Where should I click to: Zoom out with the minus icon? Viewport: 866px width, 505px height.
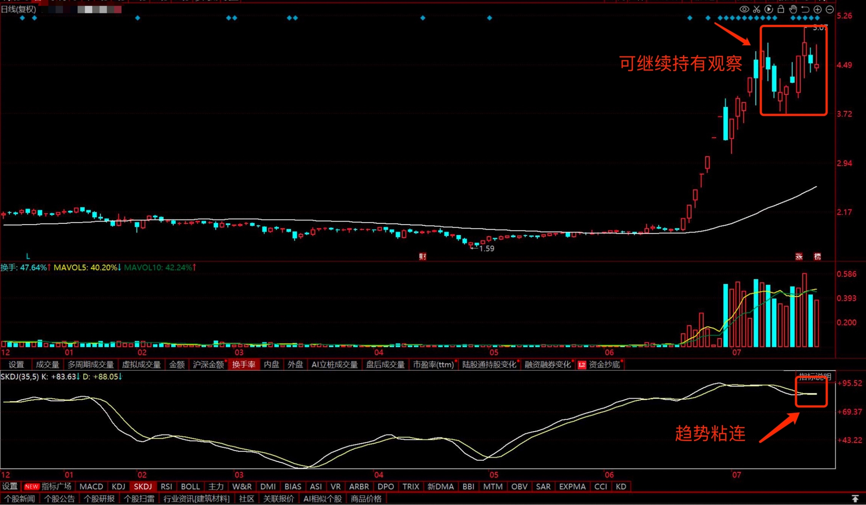click(x=830, y=10)
